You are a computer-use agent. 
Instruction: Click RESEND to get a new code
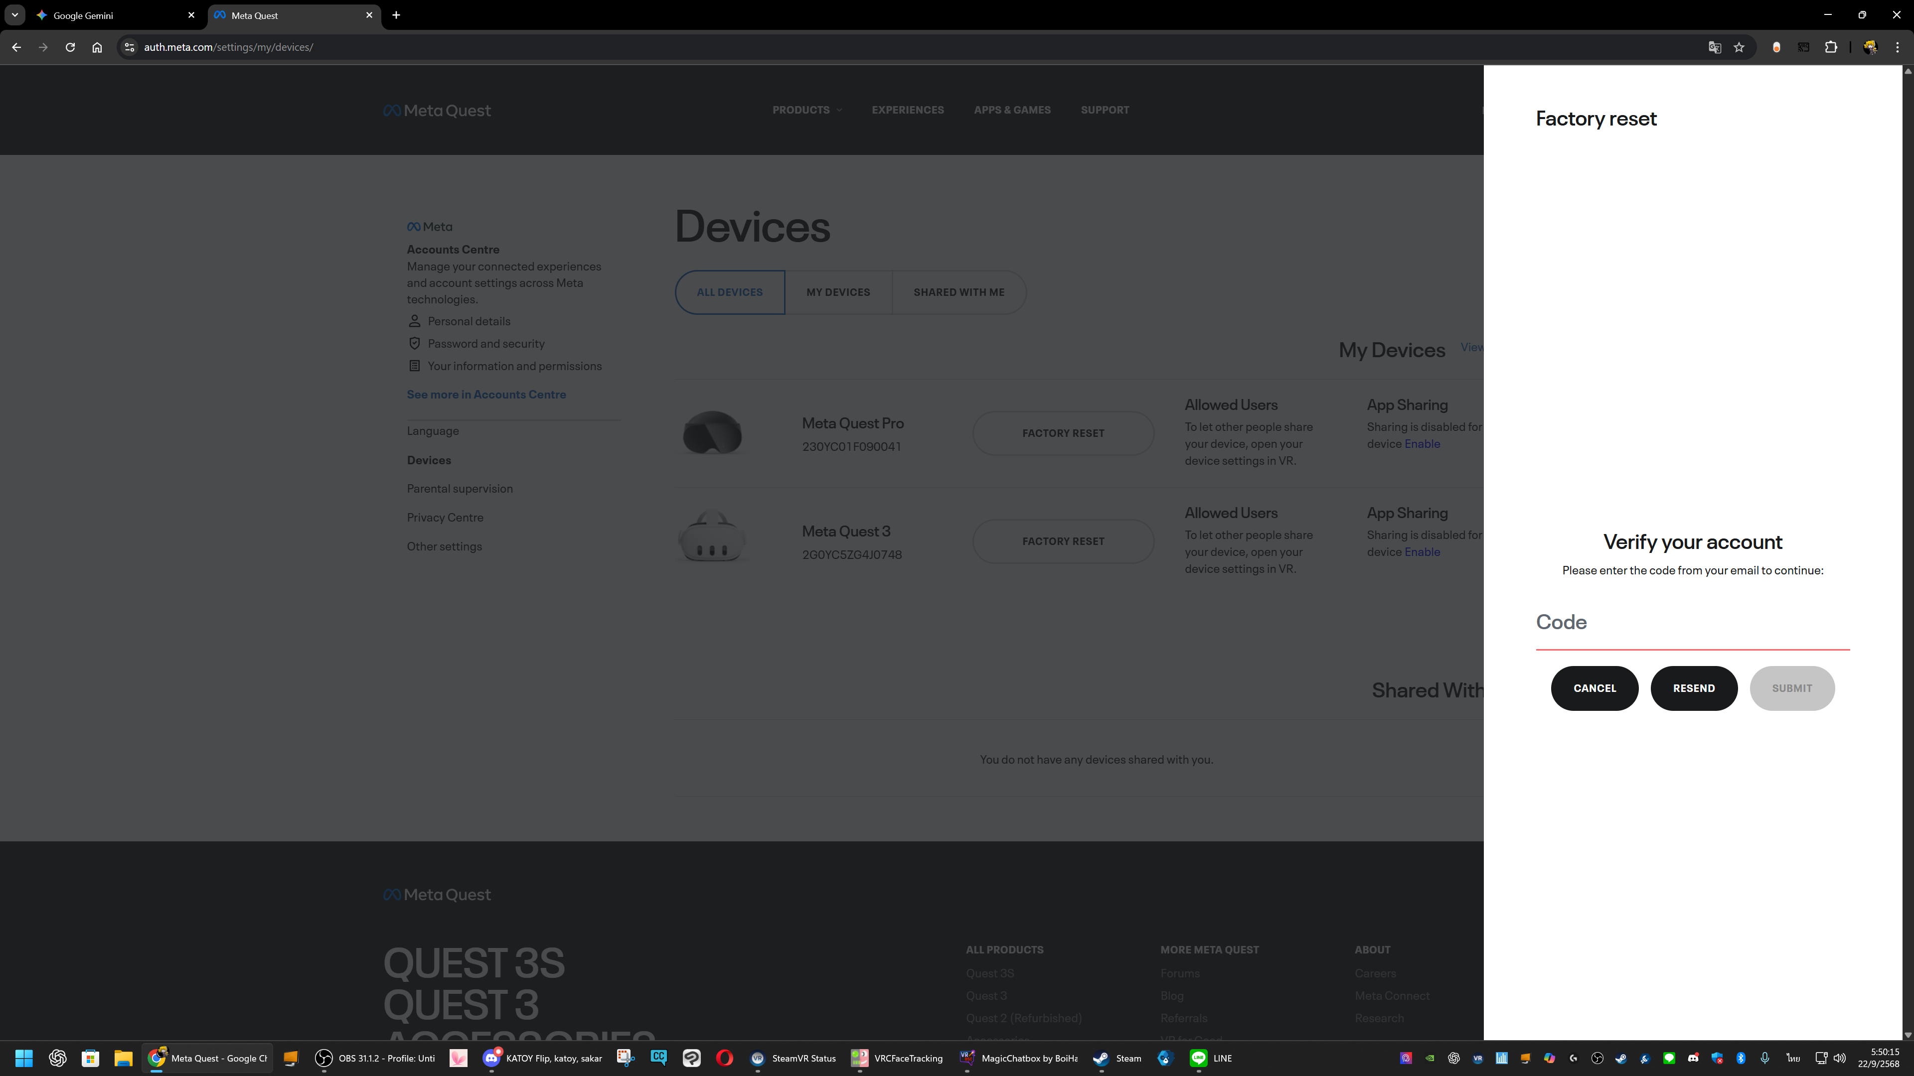tap(1693, 688)
